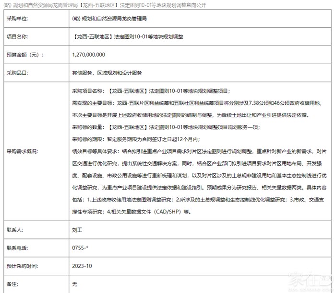Image resolution: width=336 pixels, height=293 pixels.
Task: Select the project name value in the 项目名称 row
Action: click(x=132, y=36)
